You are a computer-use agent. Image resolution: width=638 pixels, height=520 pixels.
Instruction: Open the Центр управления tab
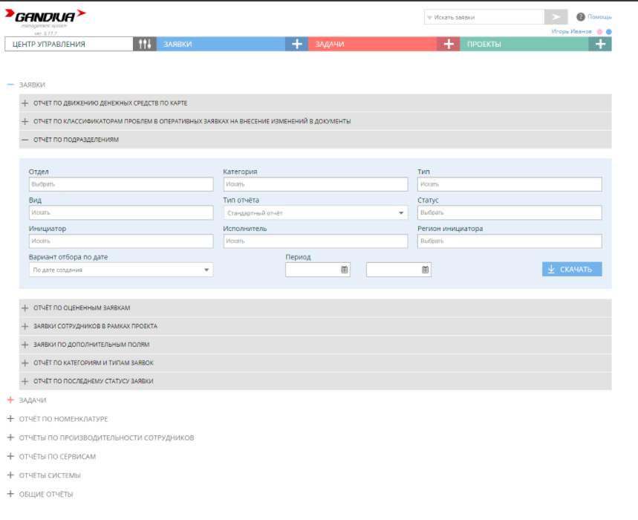(69, 44)
